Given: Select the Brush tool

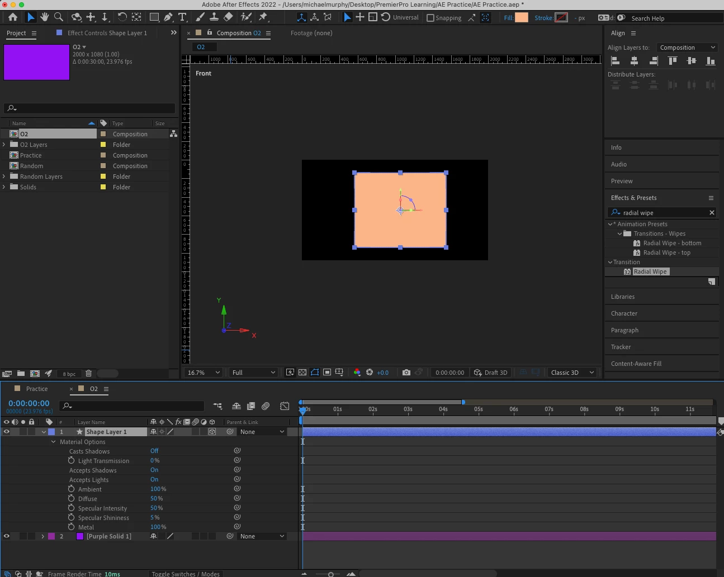Looking at the screenshot, I should [x=200, y=17].
